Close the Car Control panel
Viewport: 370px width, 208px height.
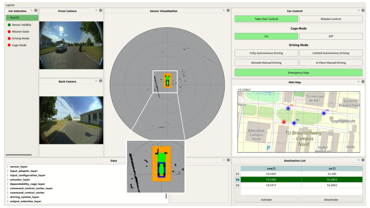(363, 10)
